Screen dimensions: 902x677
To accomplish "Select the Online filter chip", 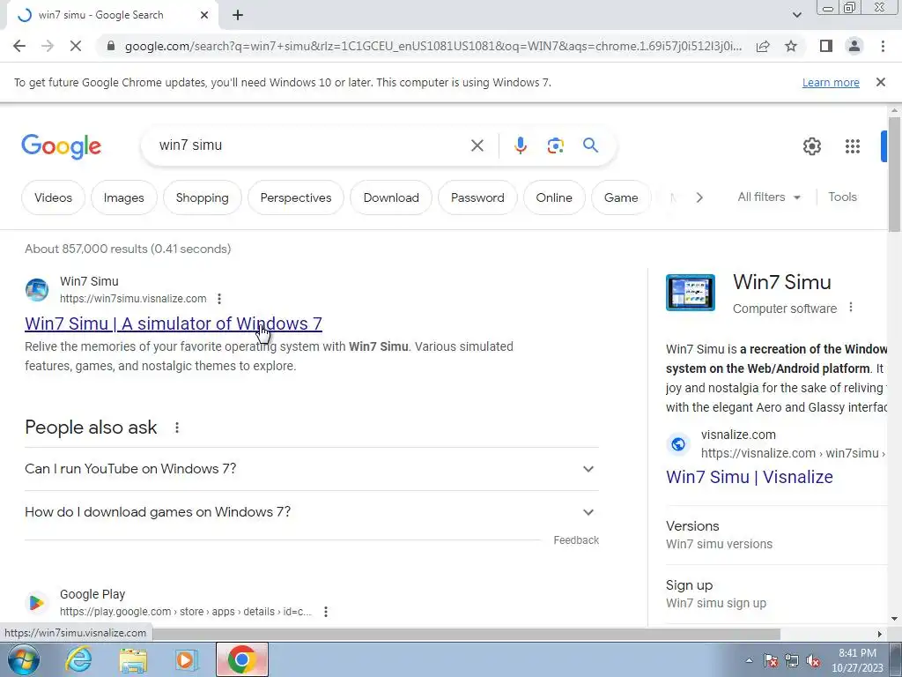I will pos(554,197).
